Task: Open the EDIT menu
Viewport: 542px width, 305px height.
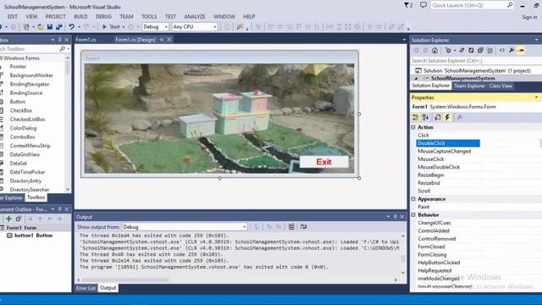Action: click(13, 17)
